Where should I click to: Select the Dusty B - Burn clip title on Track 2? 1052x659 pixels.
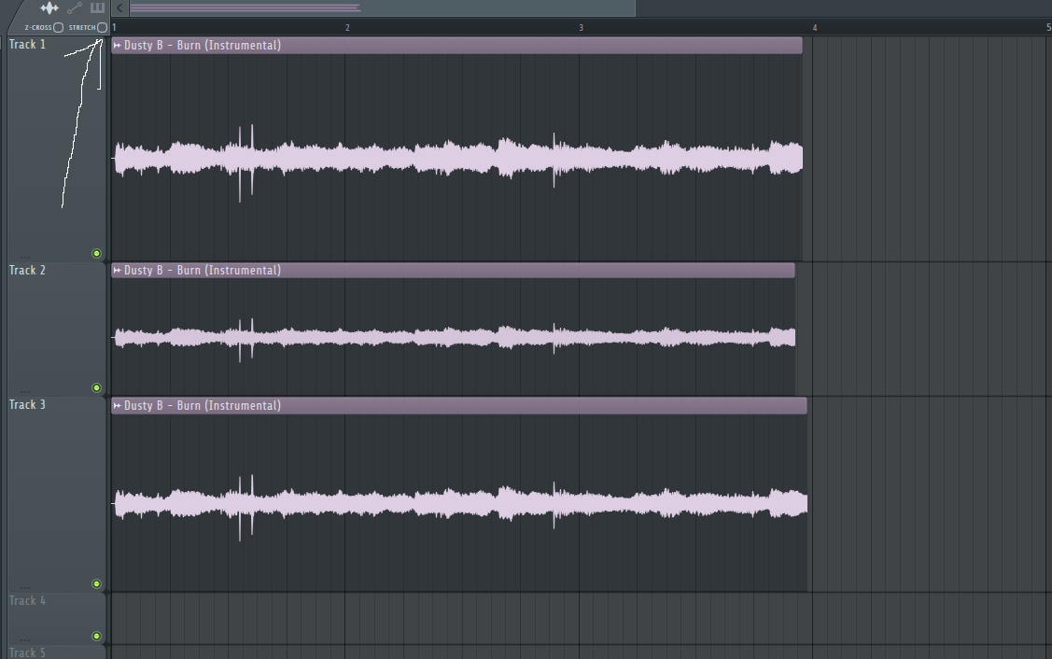(202, 271)
